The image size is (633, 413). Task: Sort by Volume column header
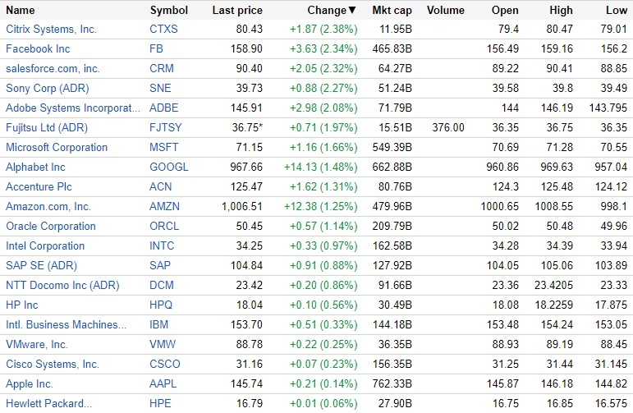coord(446,11)
